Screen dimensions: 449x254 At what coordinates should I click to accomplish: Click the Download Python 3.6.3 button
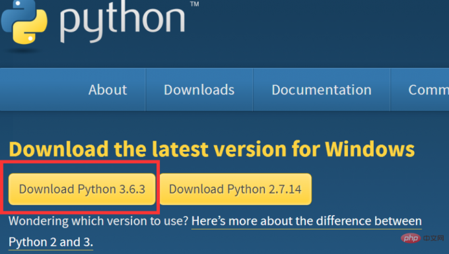tap(82, 189)
